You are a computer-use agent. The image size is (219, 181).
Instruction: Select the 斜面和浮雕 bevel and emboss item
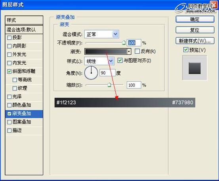tap(24, 71)
